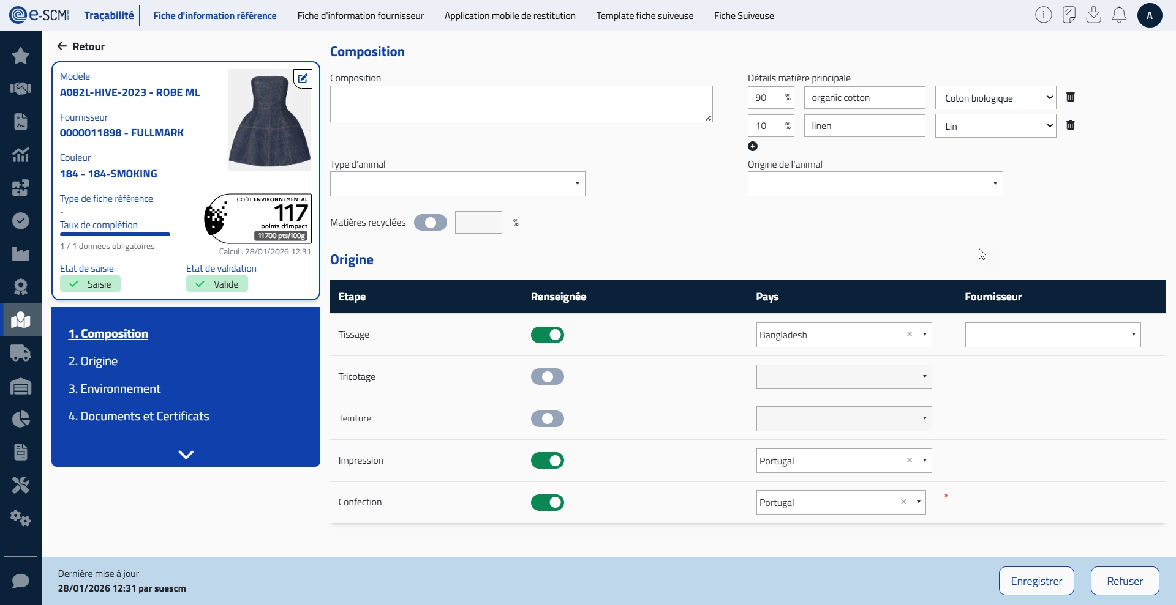Viewport: 1176px width, 605px height.
Task: Open the Lin material dropdown
Action: 996,126
